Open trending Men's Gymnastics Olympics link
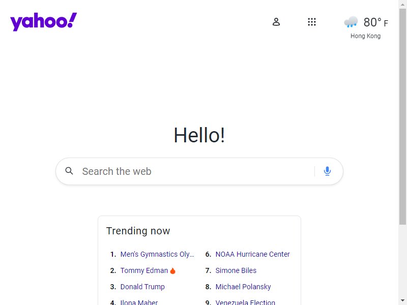The height and width of the screenshot is (305, 407). tap(157, 254)
